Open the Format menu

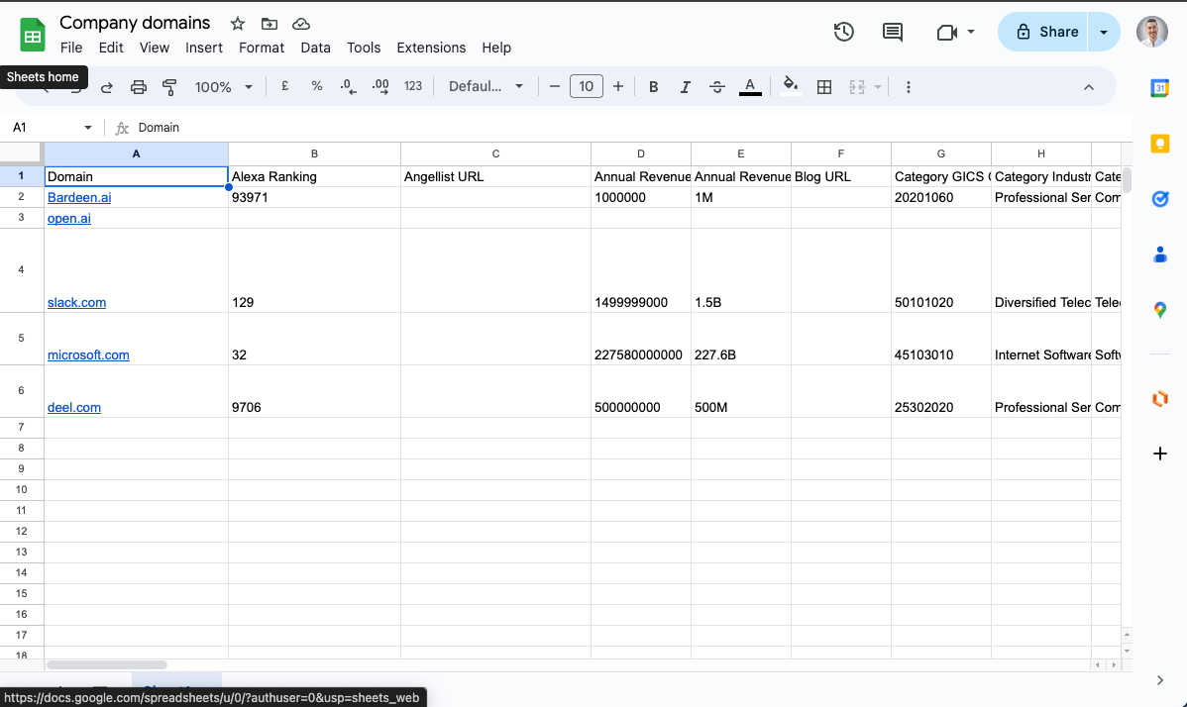point(262,48)
